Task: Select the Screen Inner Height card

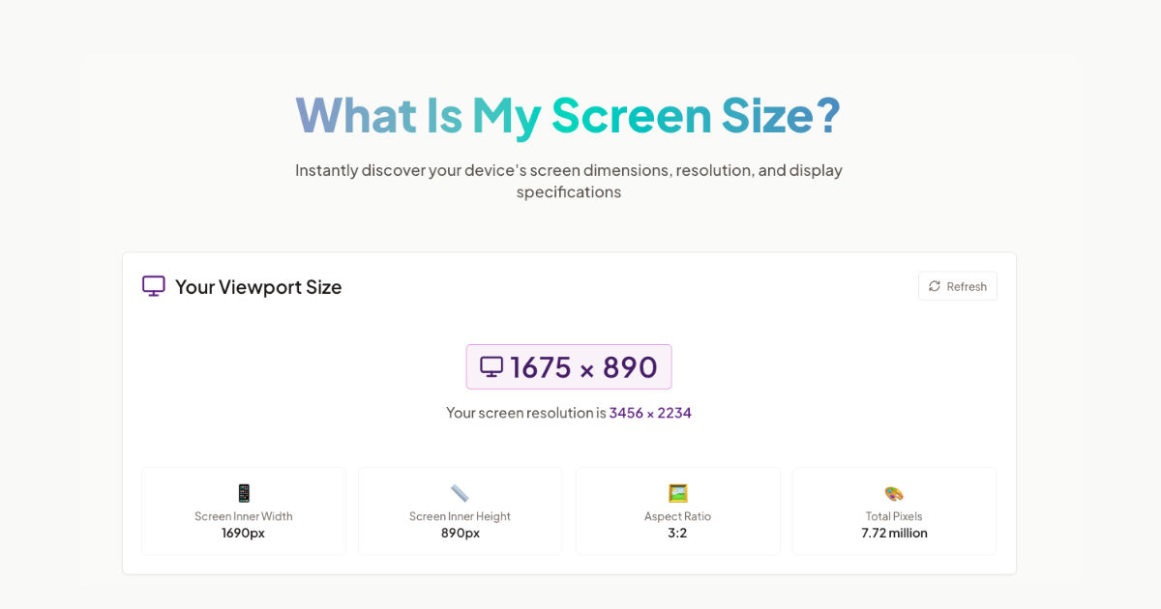Action: click(x=460, y=511)
